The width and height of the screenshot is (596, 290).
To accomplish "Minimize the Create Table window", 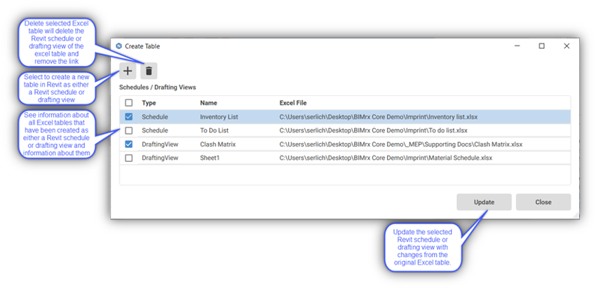I will 517,46.
